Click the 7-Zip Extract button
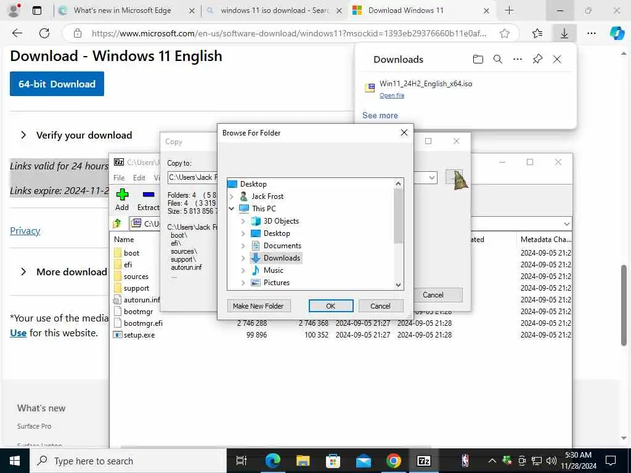 (x=149, y=200)
